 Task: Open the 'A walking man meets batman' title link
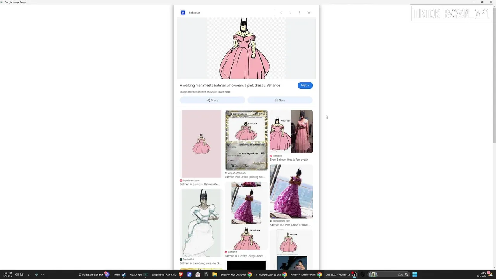tap(230, 85)
